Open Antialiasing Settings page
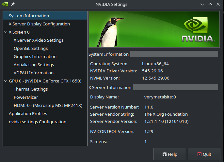 pos(34,65)
